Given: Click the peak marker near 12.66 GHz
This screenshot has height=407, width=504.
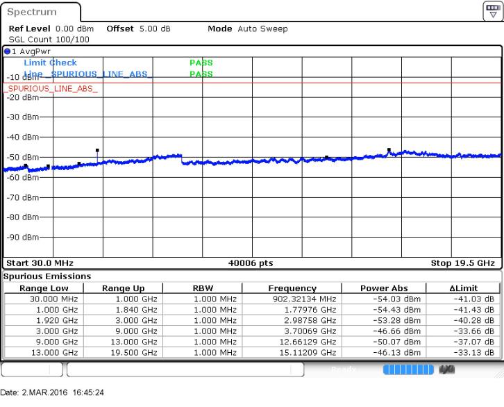Looking at the screenshot, I should [326, 158].
